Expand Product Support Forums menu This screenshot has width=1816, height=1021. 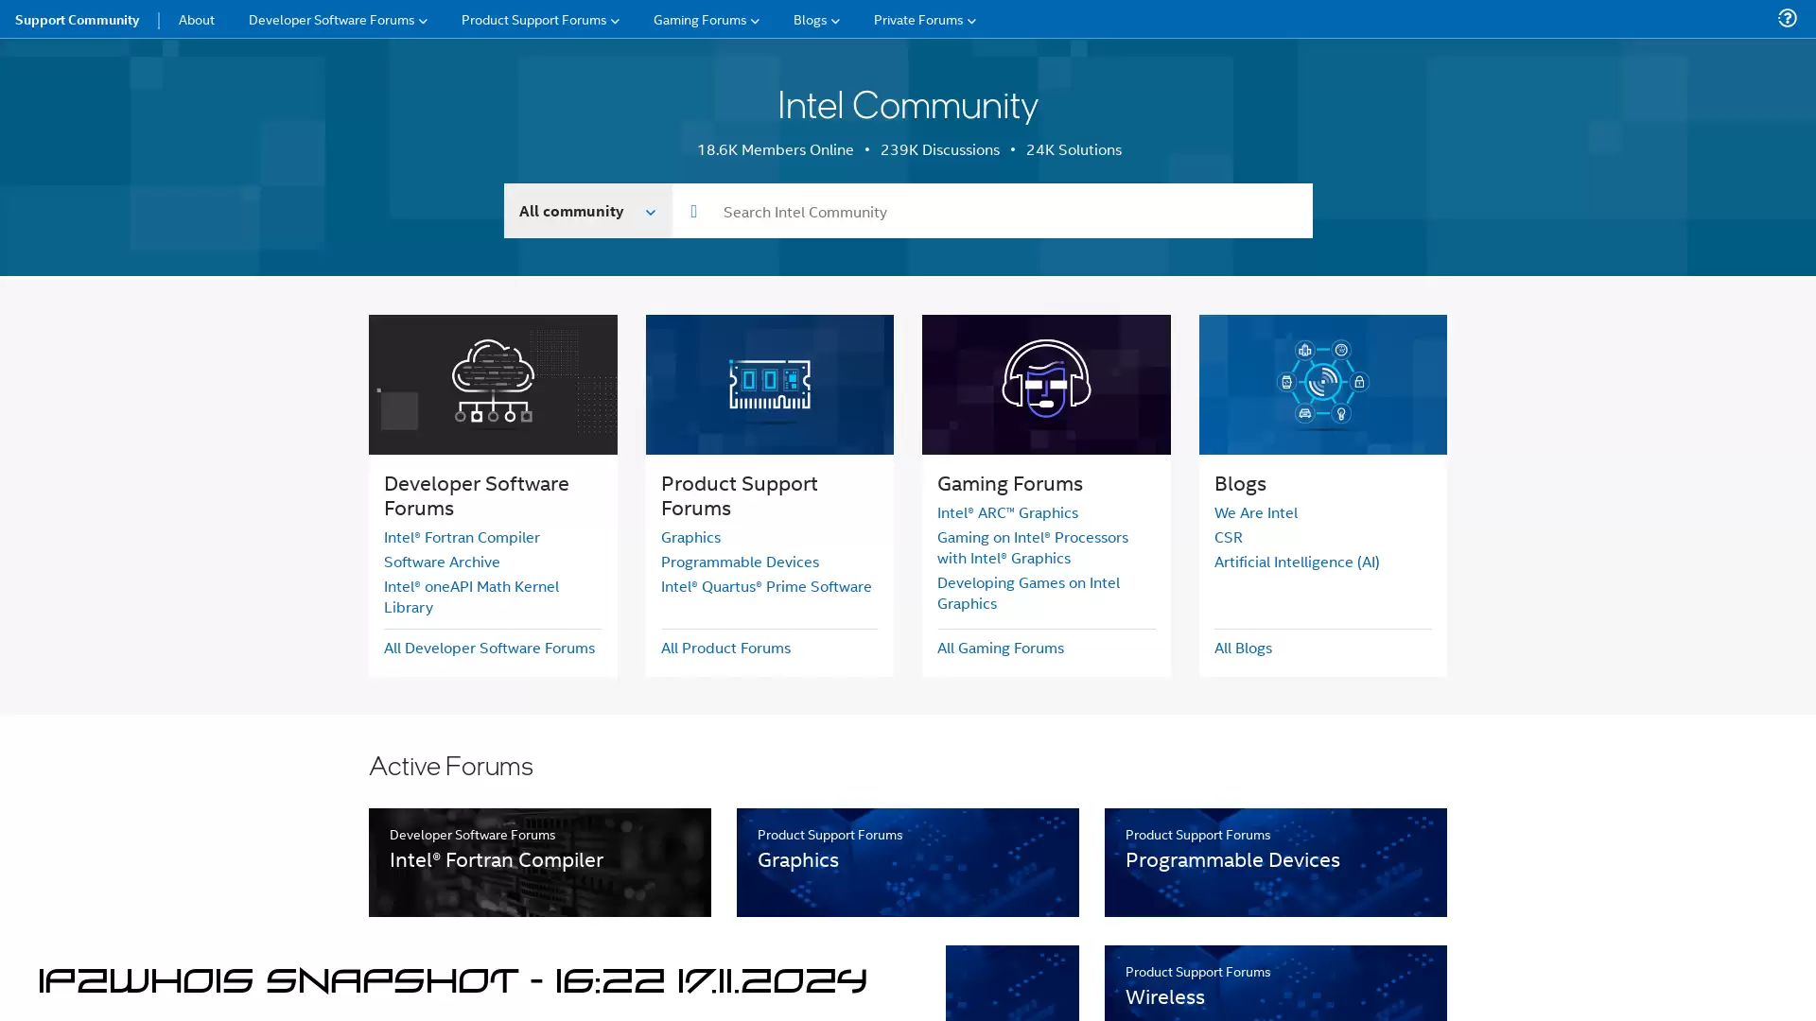[540, 20]
